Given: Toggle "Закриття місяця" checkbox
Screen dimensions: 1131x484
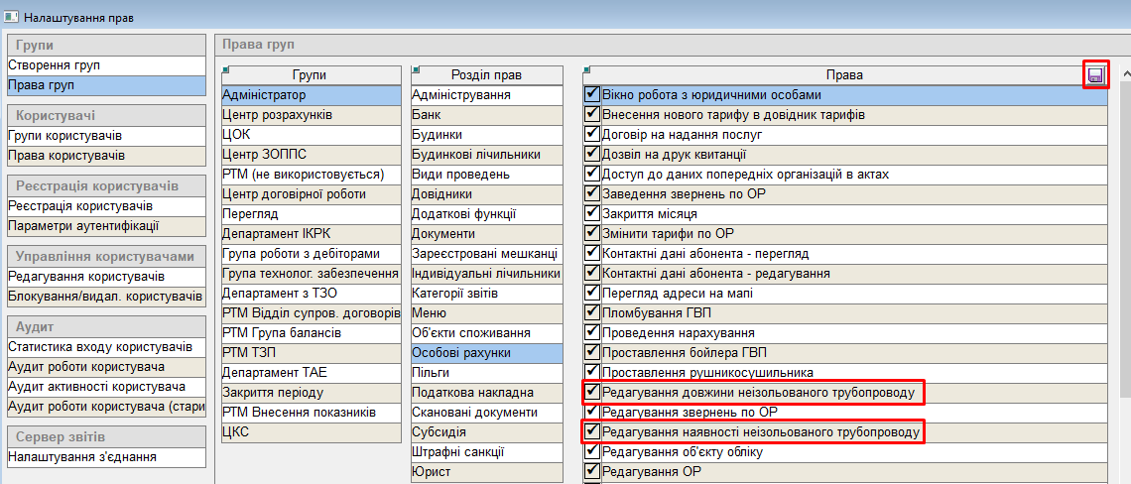Looking at the screenshot, I should 592,214.
